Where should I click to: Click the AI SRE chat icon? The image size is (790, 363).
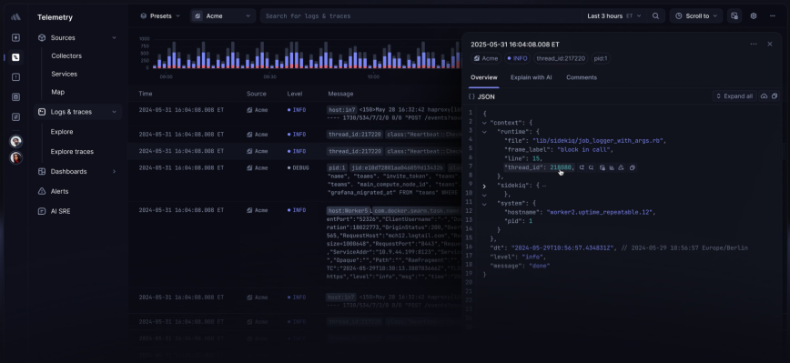(42, 211)
